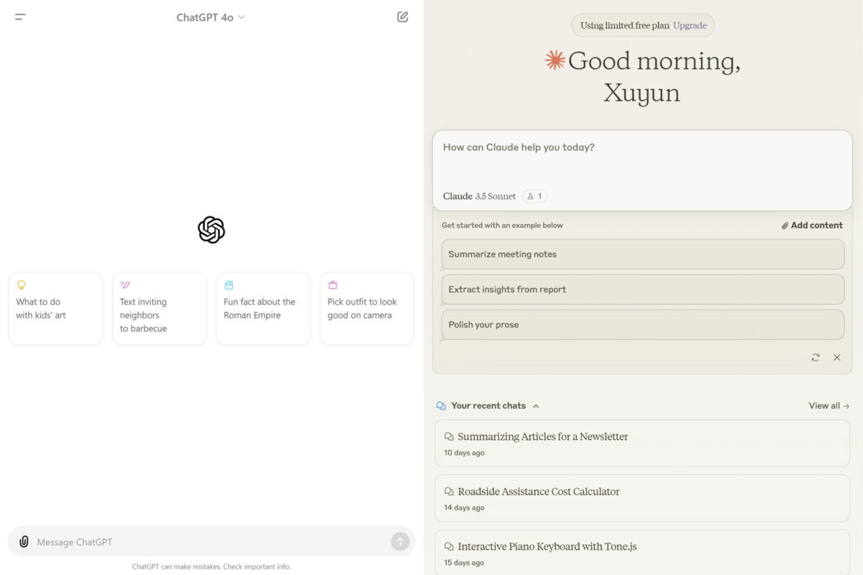Viewport: 863px width, 575px height.
Task: Collapse 'Your recent chats' chevron
Action: pos(536,406)
